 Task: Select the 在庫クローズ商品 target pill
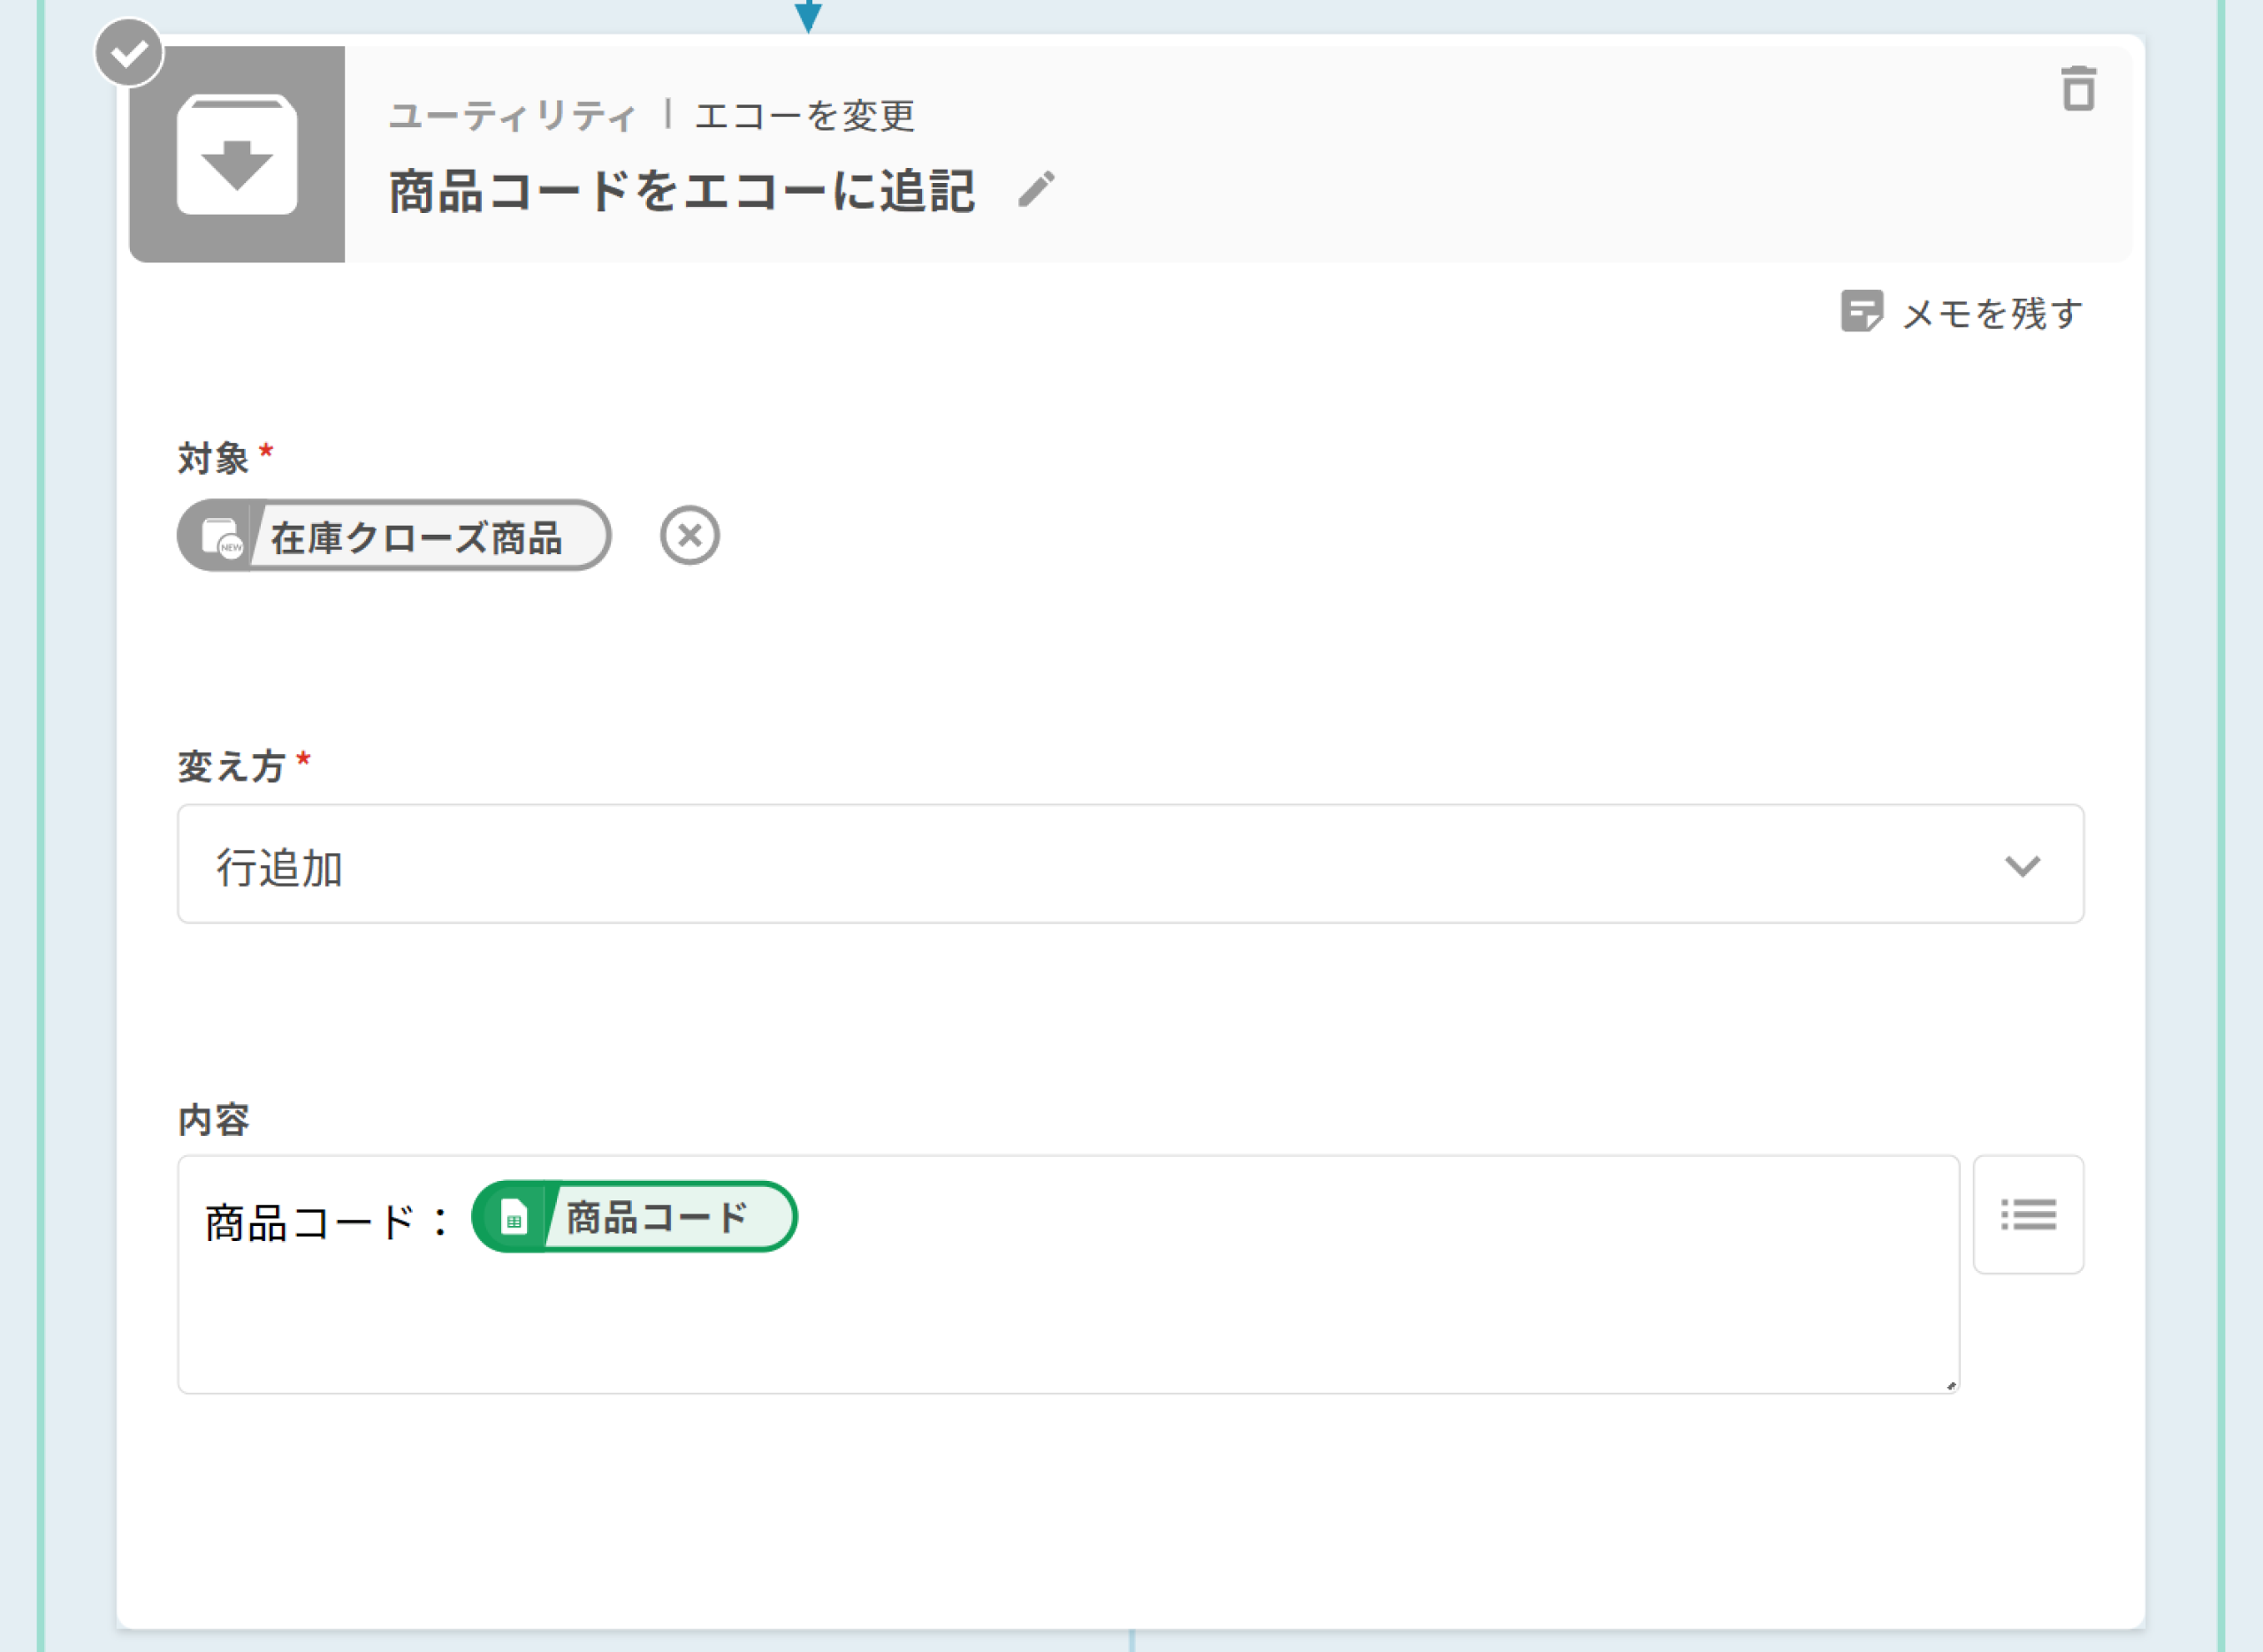point(416,537)
